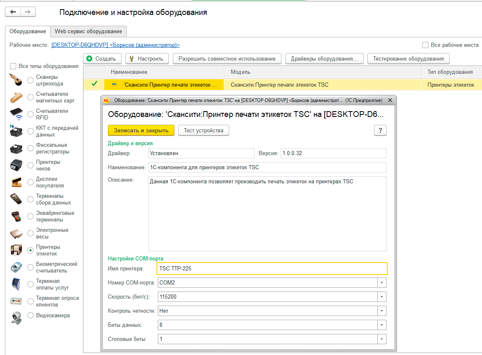482x355 pixels.
Task: Click the RFID reader icon
Action: click(16, 114)
